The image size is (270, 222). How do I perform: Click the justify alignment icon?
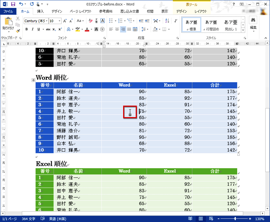(129, 29)
